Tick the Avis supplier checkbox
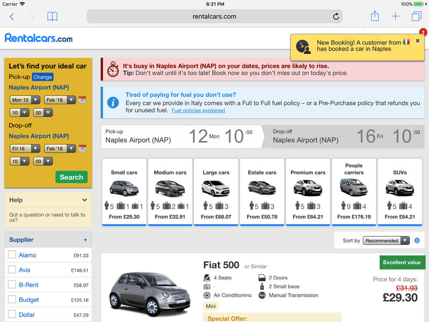The height and width of the screenshot is (322, 429). [x=12, y=270]
